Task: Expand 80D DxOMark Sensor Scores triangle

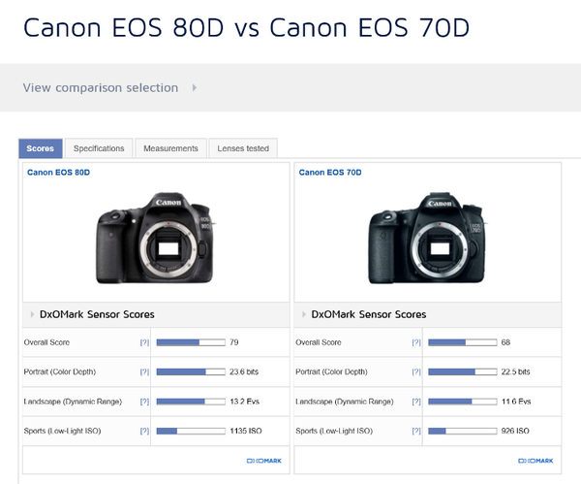Action: pyautogui.click(x=31, y=314)
